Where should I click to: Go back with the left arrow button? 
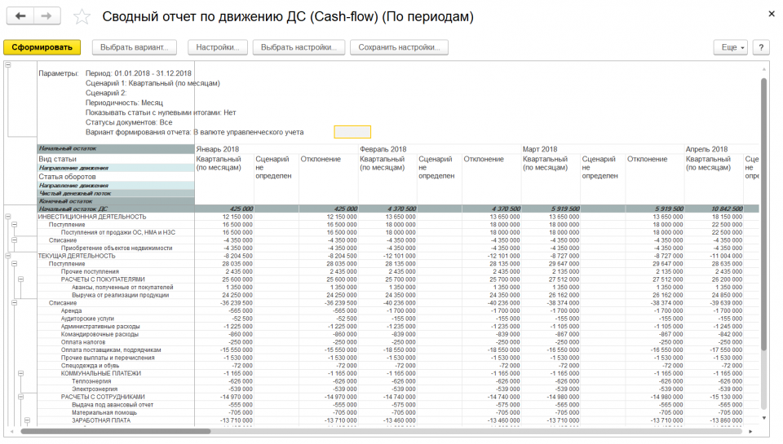tap(20, 16)
